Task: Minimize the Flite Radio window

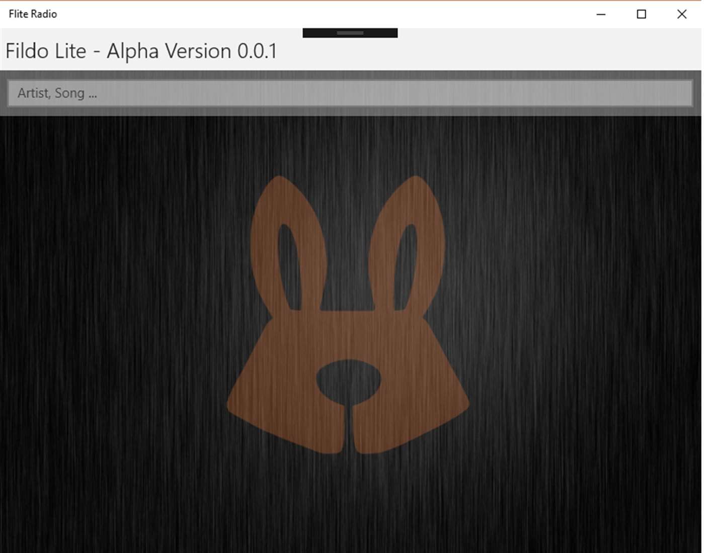Action: tap(601, 14)
